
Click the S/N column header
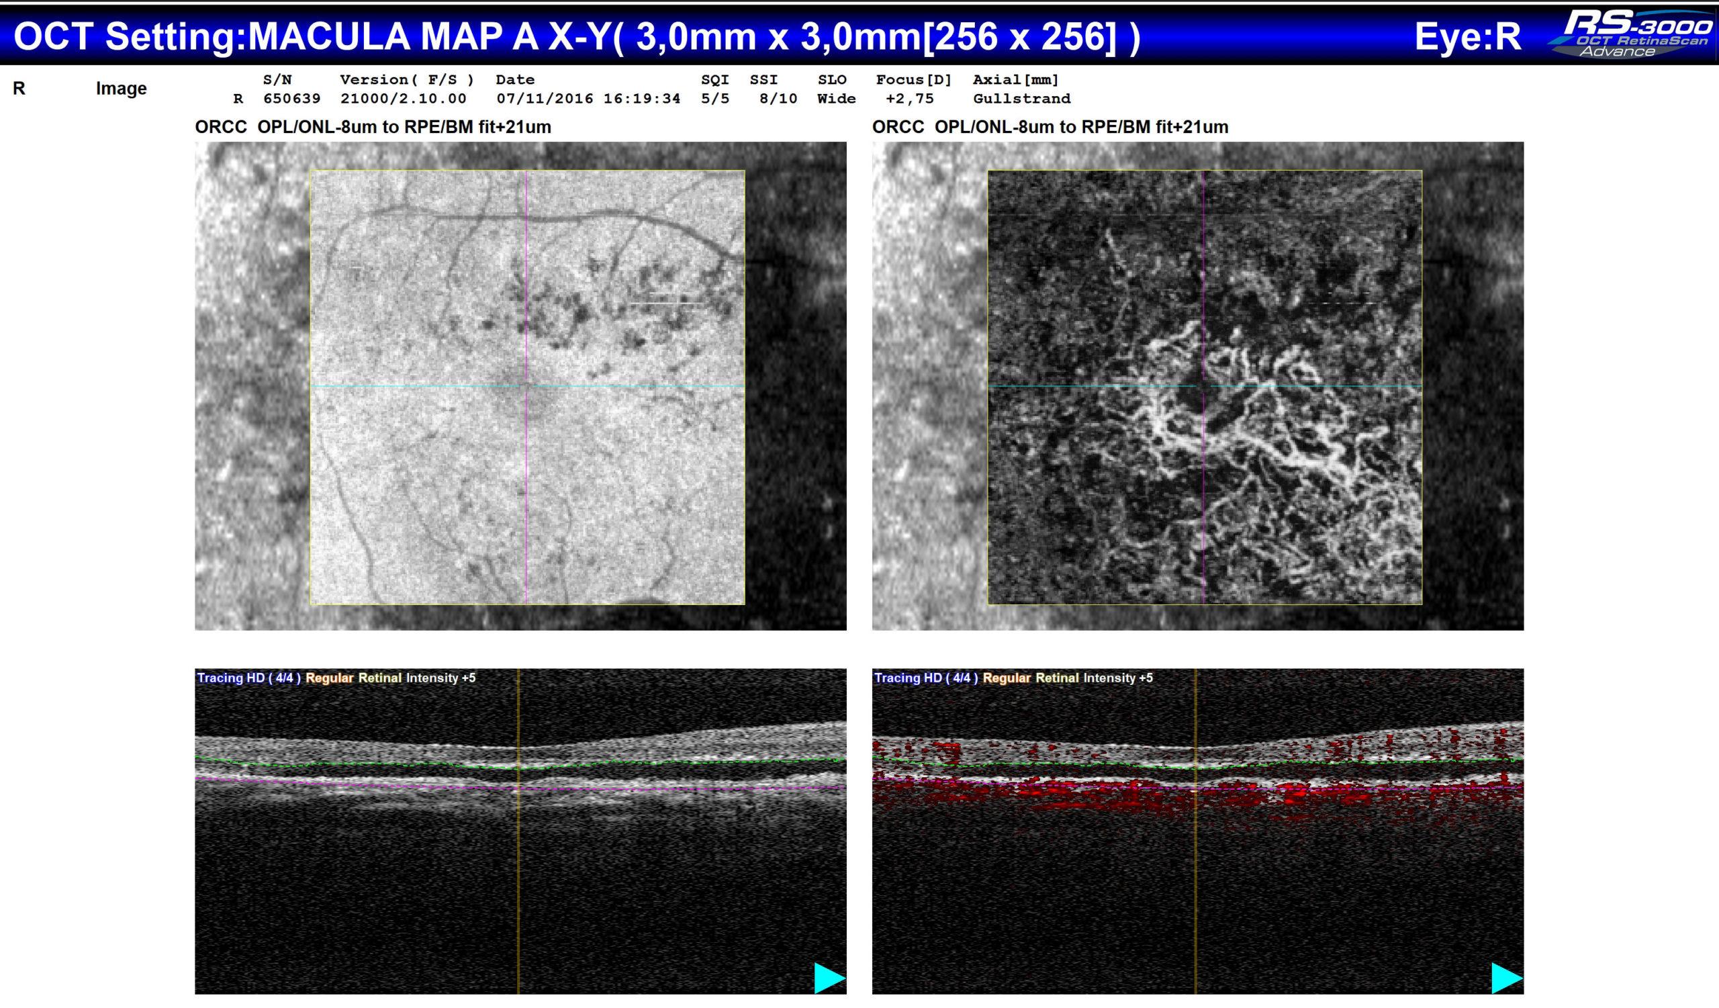click(277, 80)
